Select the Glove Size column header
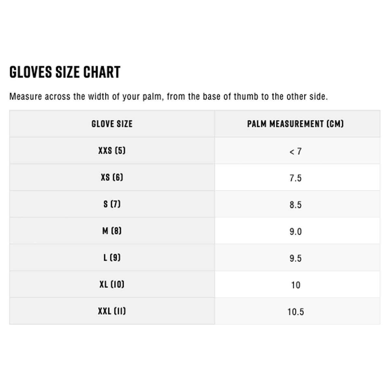 point(112,124)
